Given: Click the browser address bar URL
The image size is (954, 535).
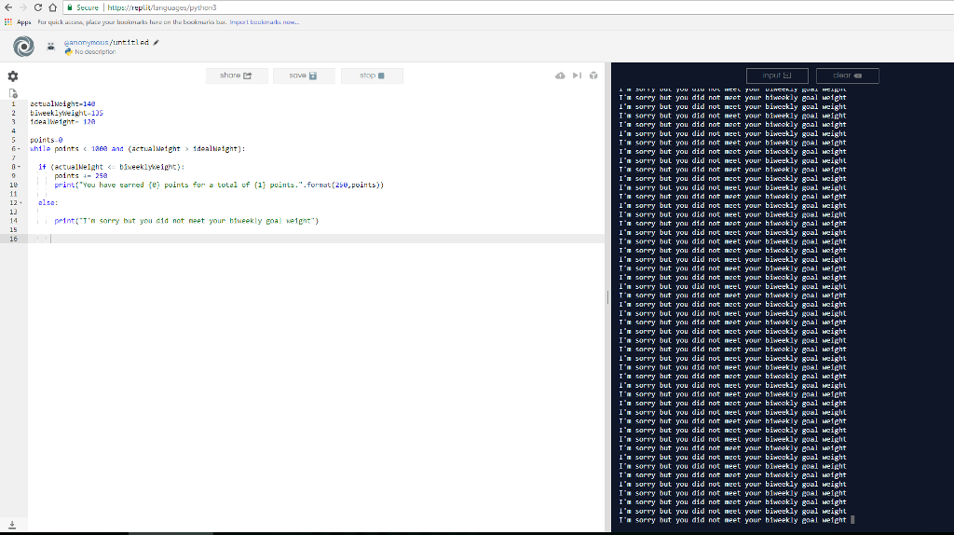Looking at the screenshot, I should (162, 7).
